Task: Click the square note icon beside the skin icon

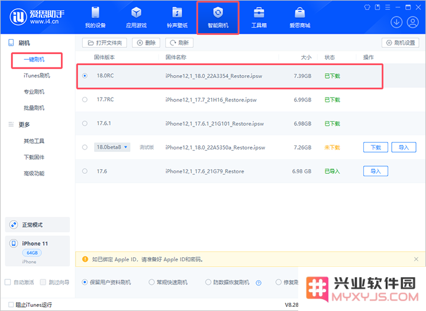Action: 377,7
